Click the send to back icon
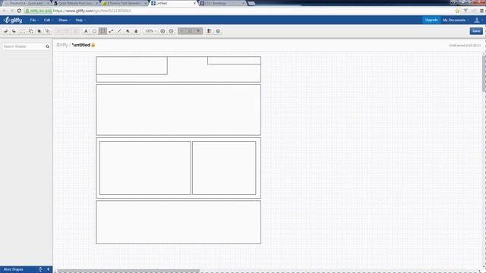This screenshot has width=486, height=273. coord(47,31)
